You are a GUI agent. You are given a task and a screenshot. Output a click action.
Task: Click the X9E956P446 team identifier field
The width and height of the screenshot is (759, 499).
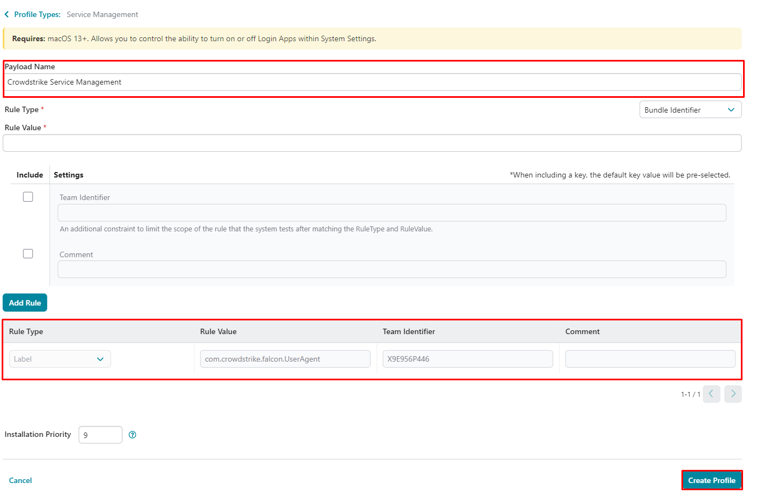[468, 359]
